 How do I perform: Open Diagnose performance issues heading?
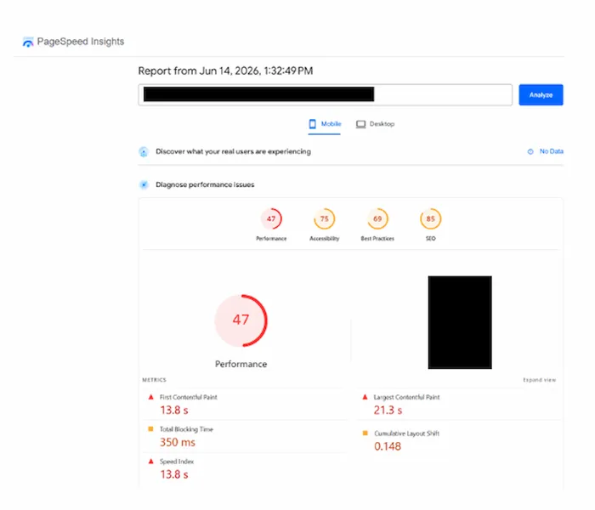205,184
